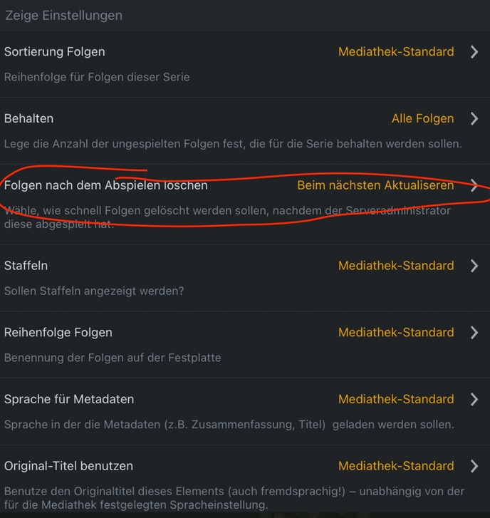Click the chevron beside Original-Titel benutzen
The height and width of the screenshot is (518, 490).
(x=474, y=466)
